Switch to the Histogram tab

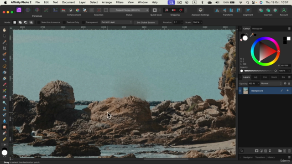pyautogui.click(x=257, y=29)
